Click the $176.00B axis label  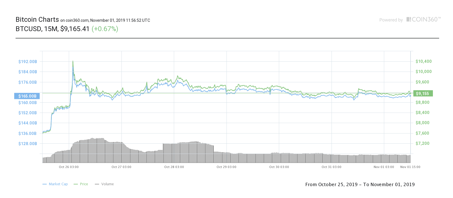[x=28, y=82]
